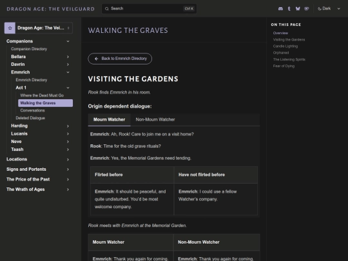Click the Walking the Graves page heading
348x261 pixels.
[128, 30]
